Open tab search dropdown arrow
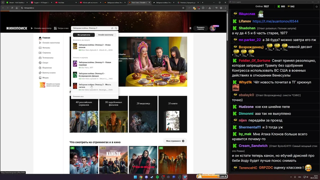320x180 pixels. 2,2
